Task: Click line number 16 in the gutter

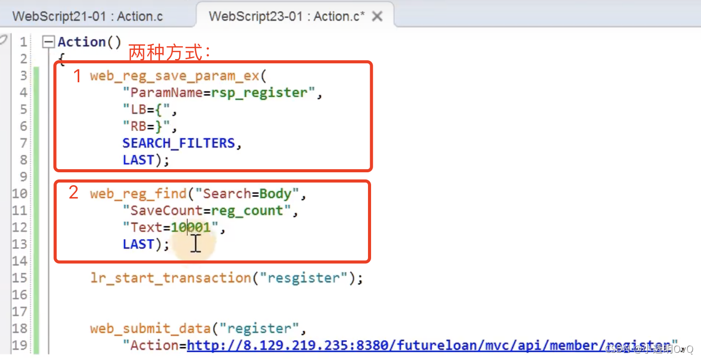Action: click(20, 295)
